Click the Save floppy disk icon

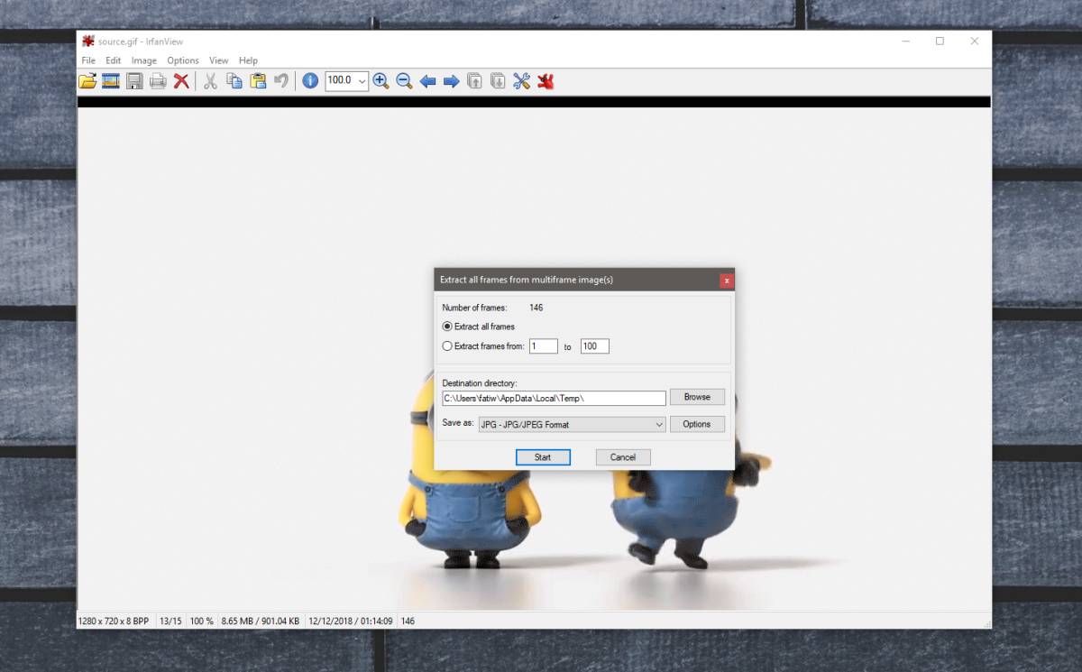[134, 81]
